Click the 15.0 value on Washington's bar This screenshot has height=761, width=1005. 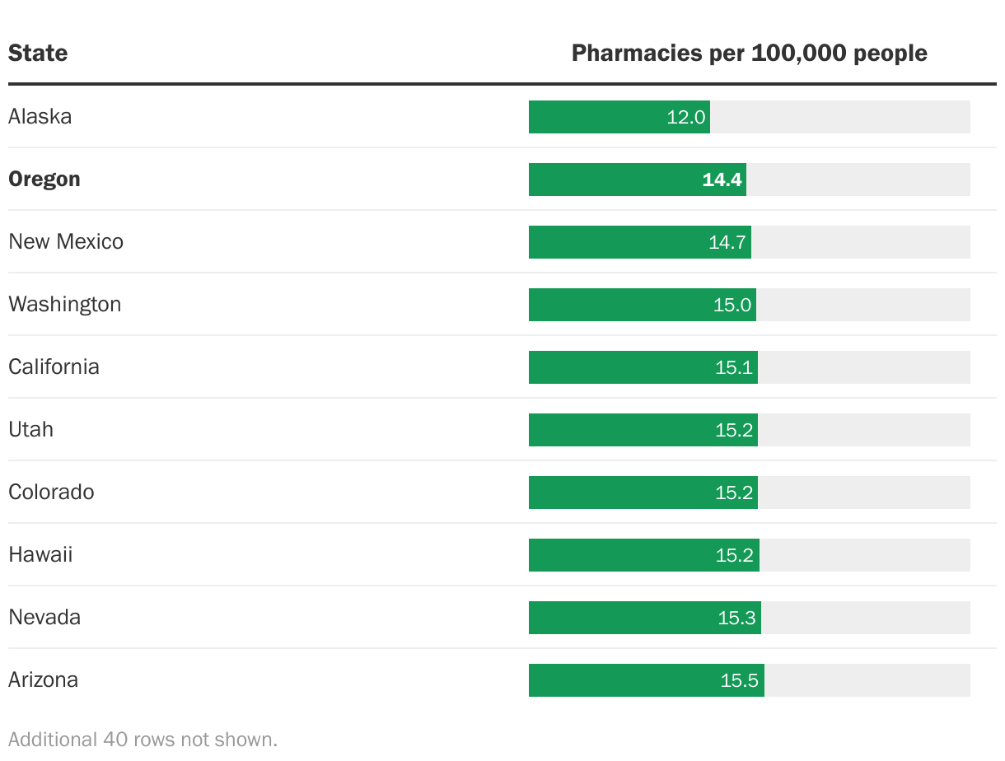coord(732,305)
